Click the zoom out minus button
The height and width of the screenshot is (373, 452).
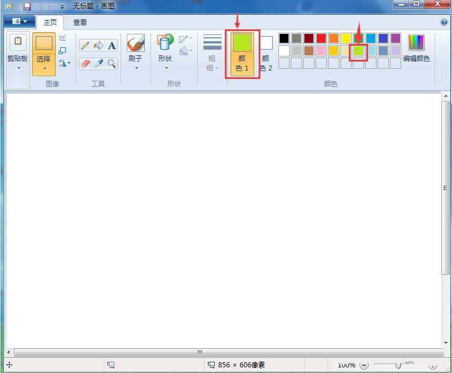(x=365, y=365)
